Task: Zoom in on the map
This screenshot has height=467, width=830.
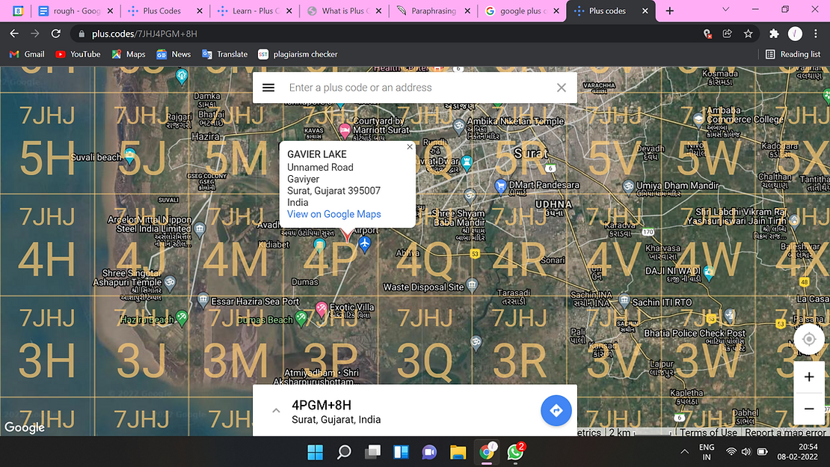Action: click(x=808, y=377)
